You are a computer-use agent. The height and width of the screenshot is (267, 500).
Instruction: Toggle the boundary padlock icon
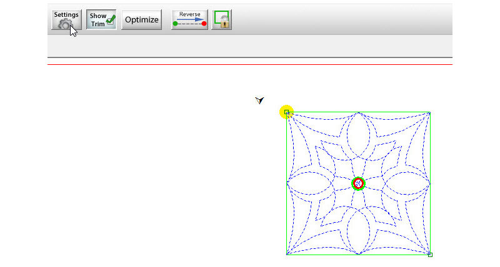click(222, 20)
